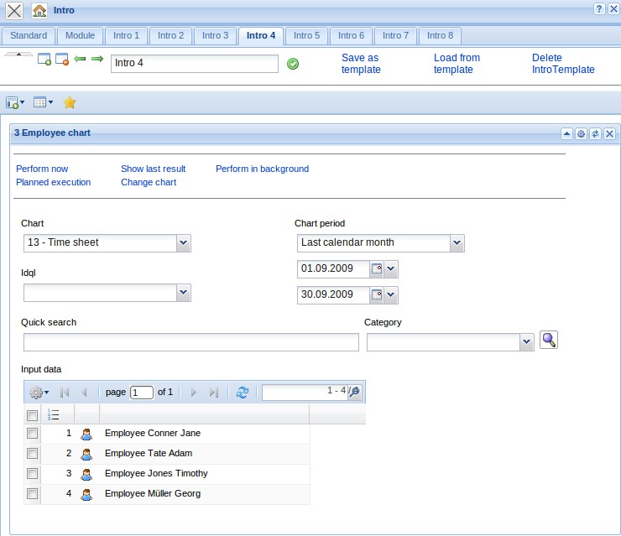Click into the Quick search field
The height and width of the screenshot is (536, 621).
(x=190, y=342)
